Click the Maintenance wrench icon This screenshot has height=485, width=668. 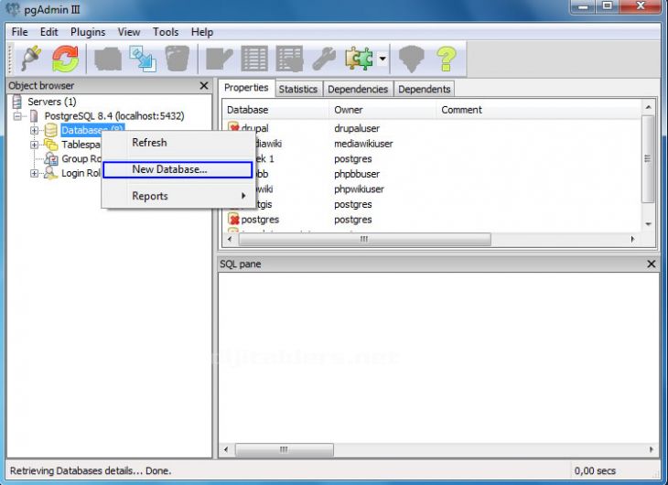tap(324, 59)
